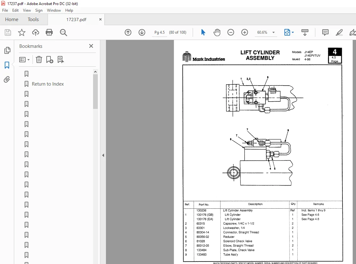
Task: Click 'Incl. Items 1 thru 9' remark
Action: click(313, 211)
